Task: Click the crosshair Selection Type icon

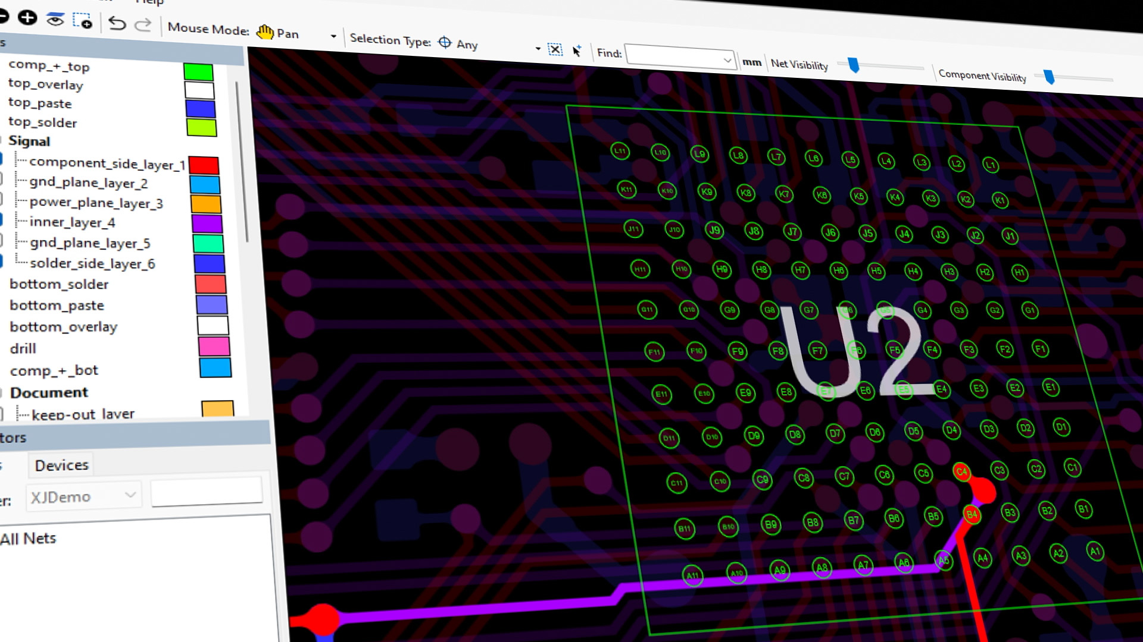Action: [x=445, y=42]
